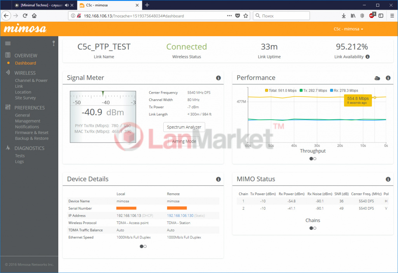Open Firefox Downloads from the toolbar arrow icon
This screenshot has height=273, width=398.
344,16
